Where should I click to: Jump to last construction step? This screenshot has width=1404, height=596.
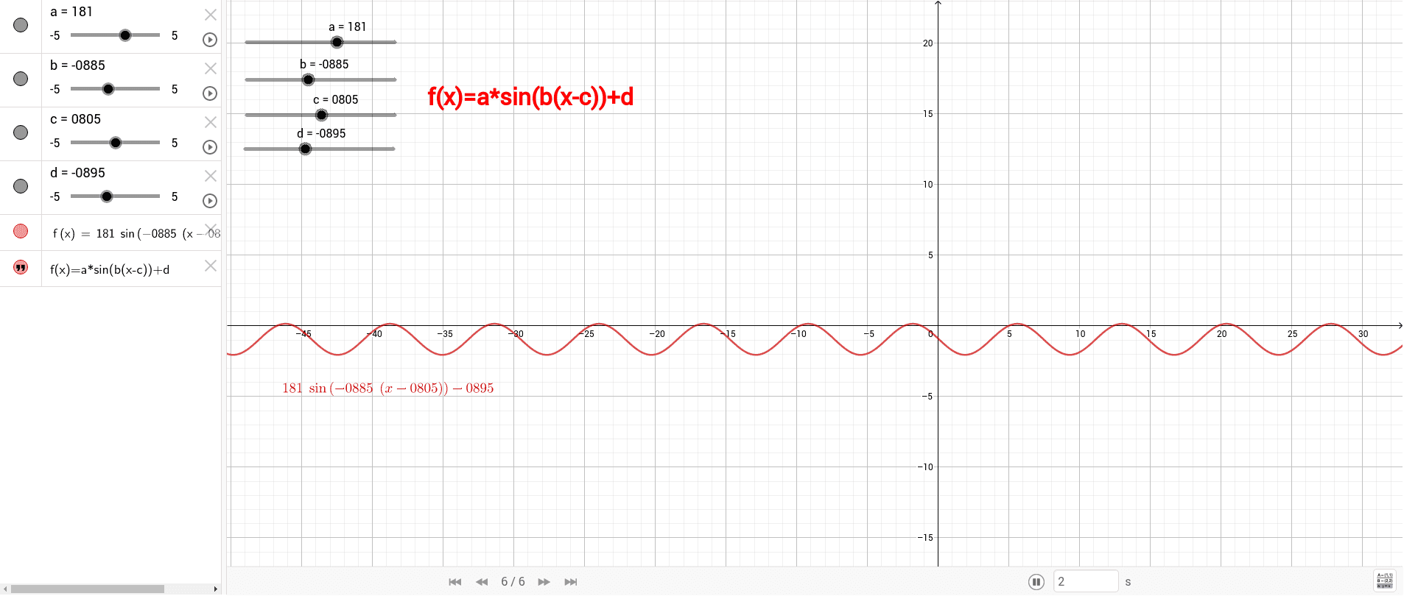571,582
